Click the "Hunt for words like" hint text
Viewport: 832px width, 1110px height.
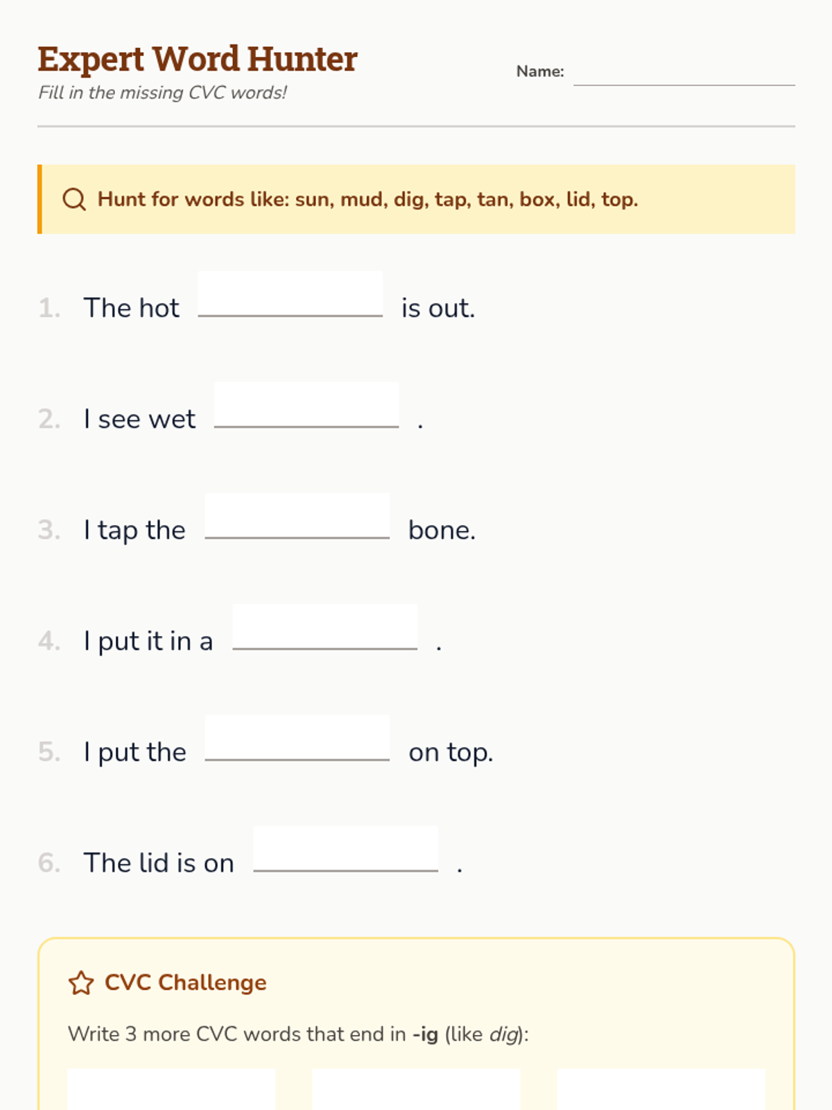367,200
